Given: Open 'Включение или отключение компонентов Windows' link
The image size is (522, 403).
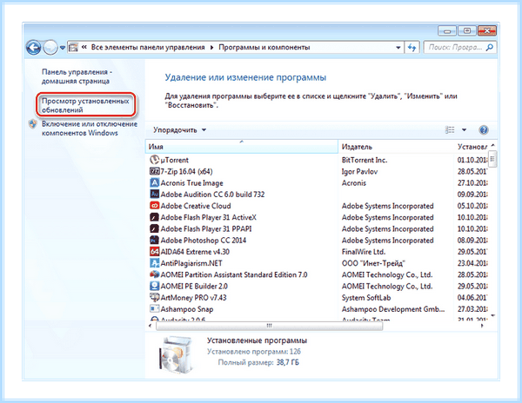Looking at the screenshot, I should tap(90, 129).
